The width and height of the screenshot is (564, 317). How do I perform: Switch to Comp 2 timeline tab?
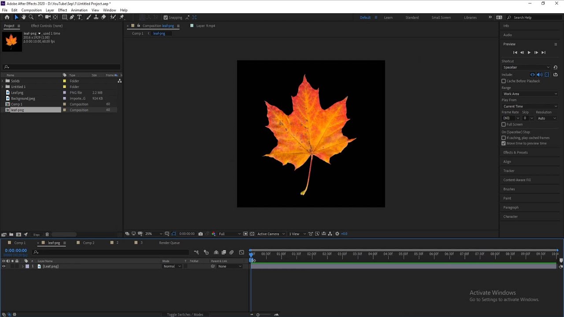pyautogui.click(x=89, y=243)
